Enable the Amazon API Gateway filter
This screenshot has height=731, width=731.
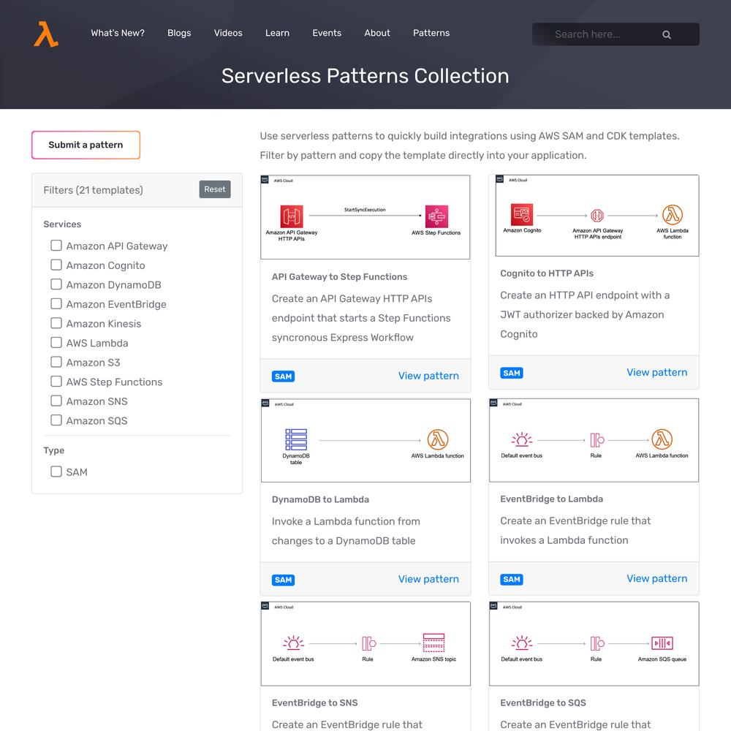[56, 245]
